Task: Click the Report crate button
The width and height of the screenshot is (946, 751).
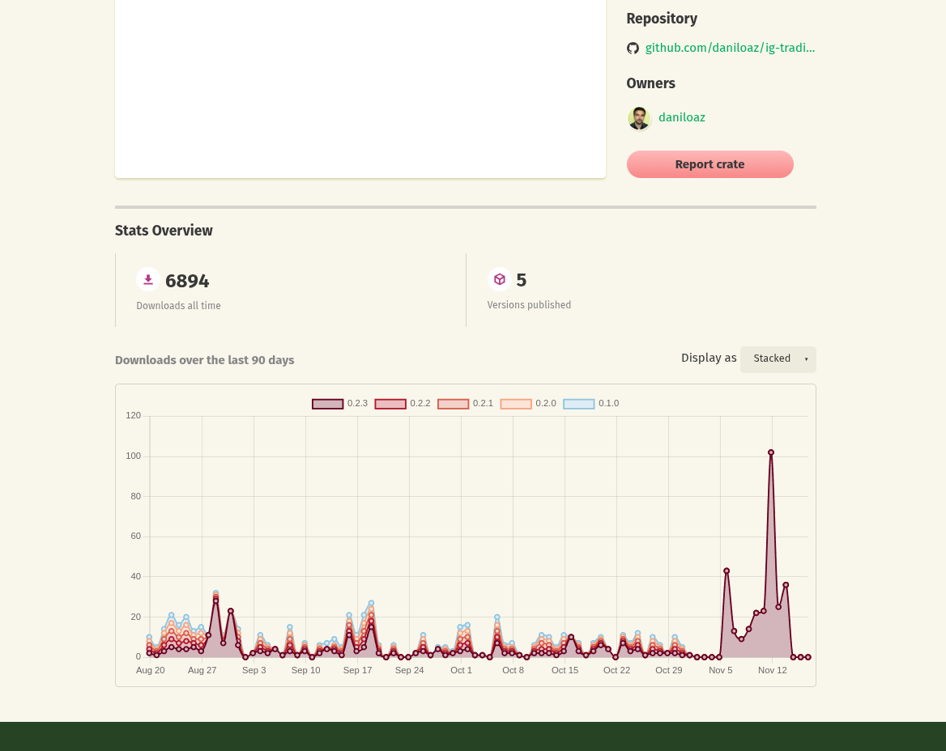Action: pyautogui.click(x=709, y=164)
